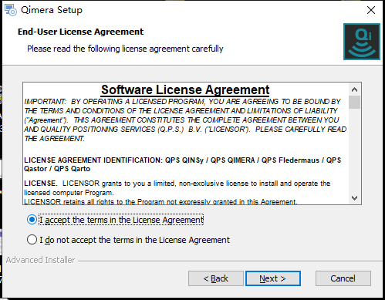The width and height of the screenshot is (385, 300).
Task: Close the Qimera Setup window
Action: coord(371,10)
